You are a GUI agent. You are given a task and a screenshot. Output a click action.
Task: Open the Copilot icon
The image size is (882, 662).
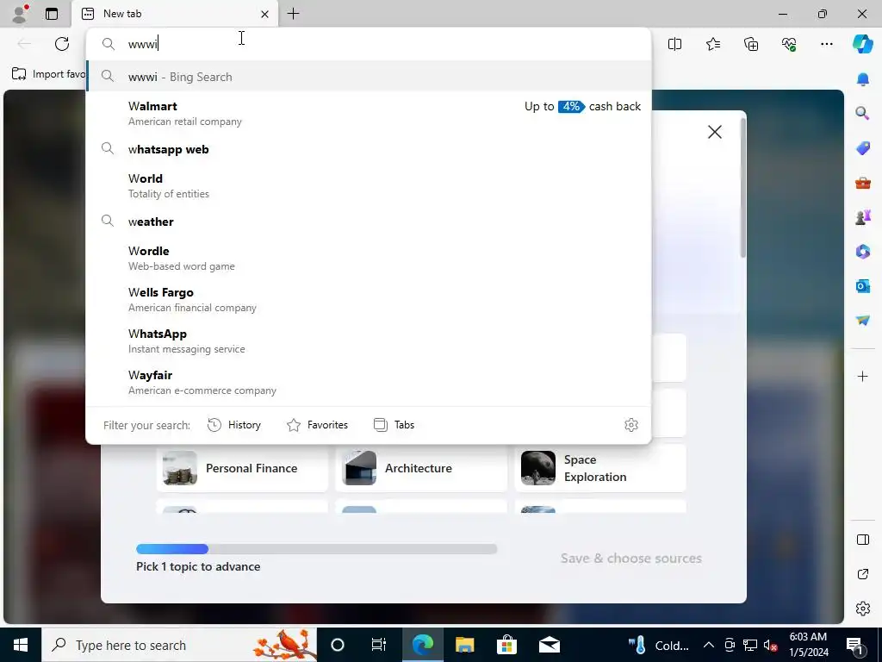click(862, 44)
